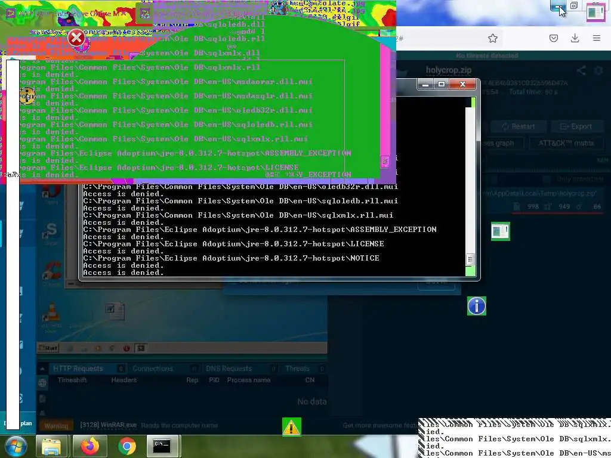Click the glitched green window scrollbar thumb
The height and width of the screenshot is (458, 611).
click(385, 161)
